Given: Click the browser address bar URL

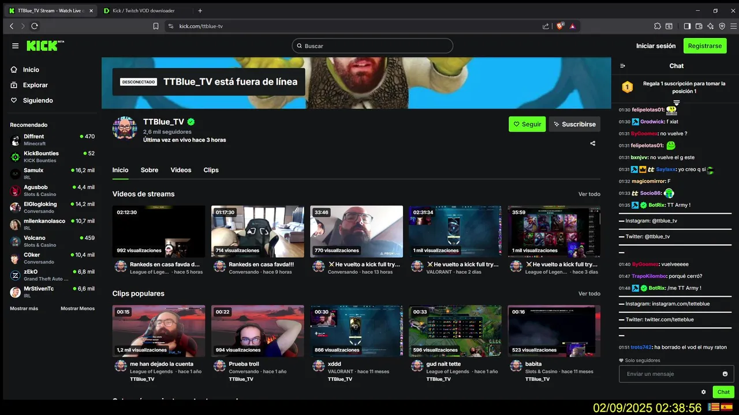Looking at the screenshot, I should tap(201, 26).
